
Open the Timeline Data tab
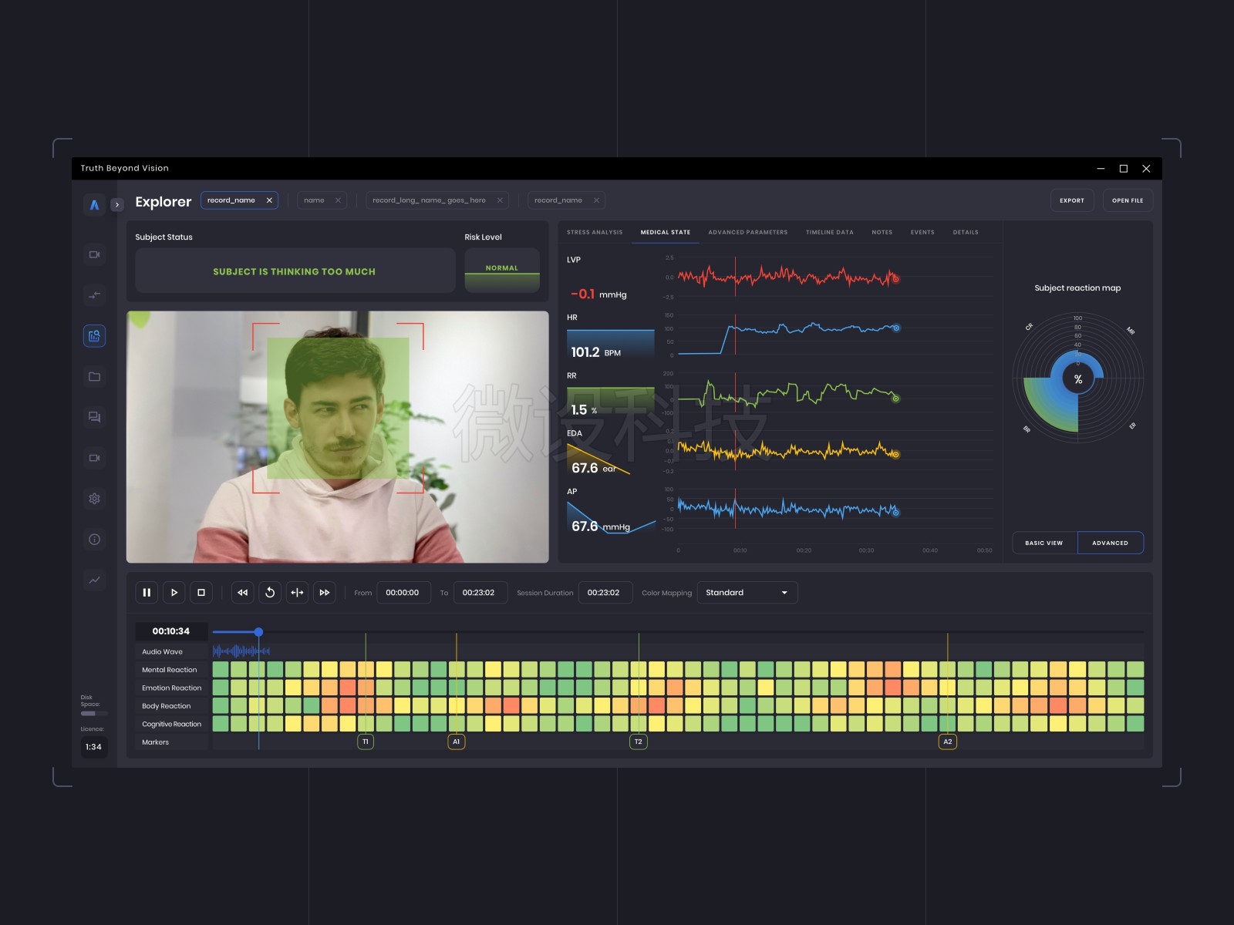click(x=830, y=232)
